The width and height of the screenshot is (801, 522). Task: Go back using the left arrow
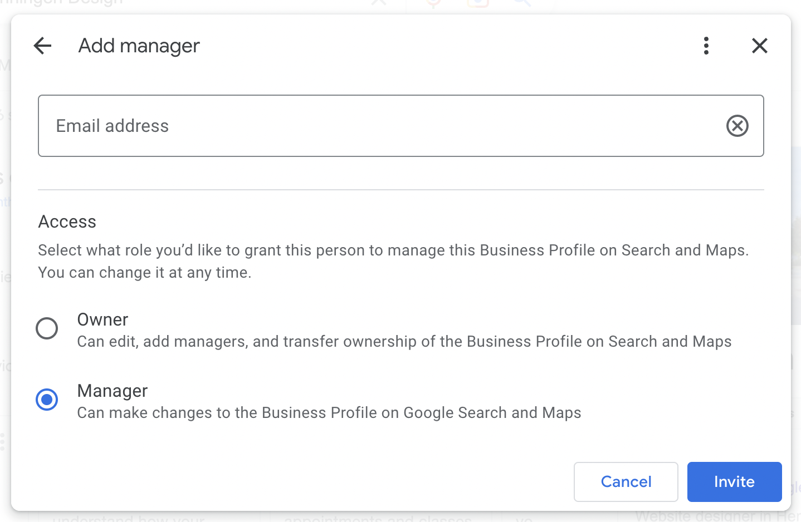[42, 46]
